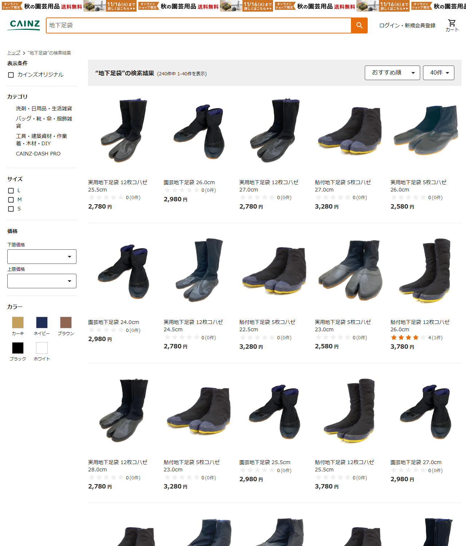Open image of 貼付地下足袋 5枚コハゼ 22.5cm

(274, 270)
